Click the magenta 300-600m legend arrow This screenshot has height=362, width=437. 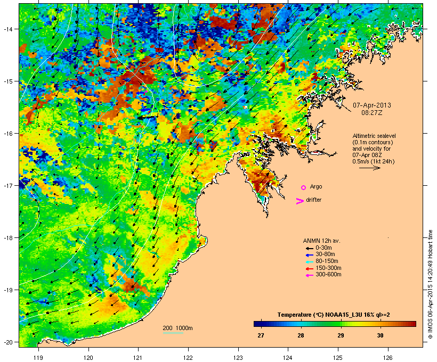309,275
